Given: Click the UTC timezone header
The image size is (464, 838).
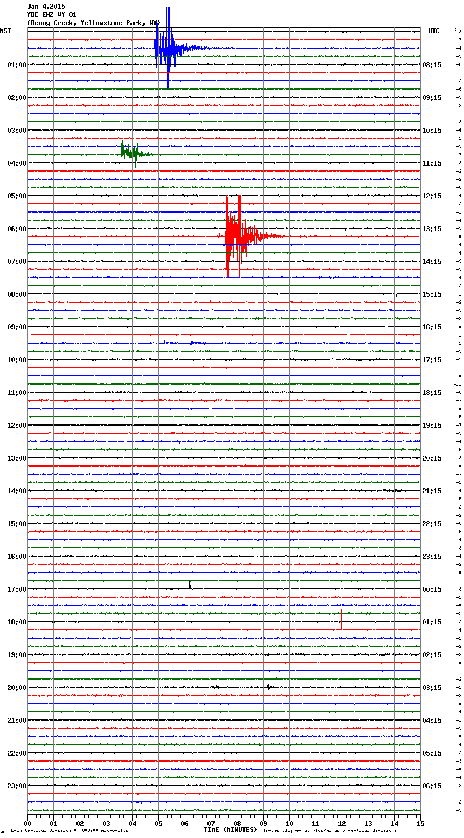Looking at the screenshot, I should tap(433, 31).
